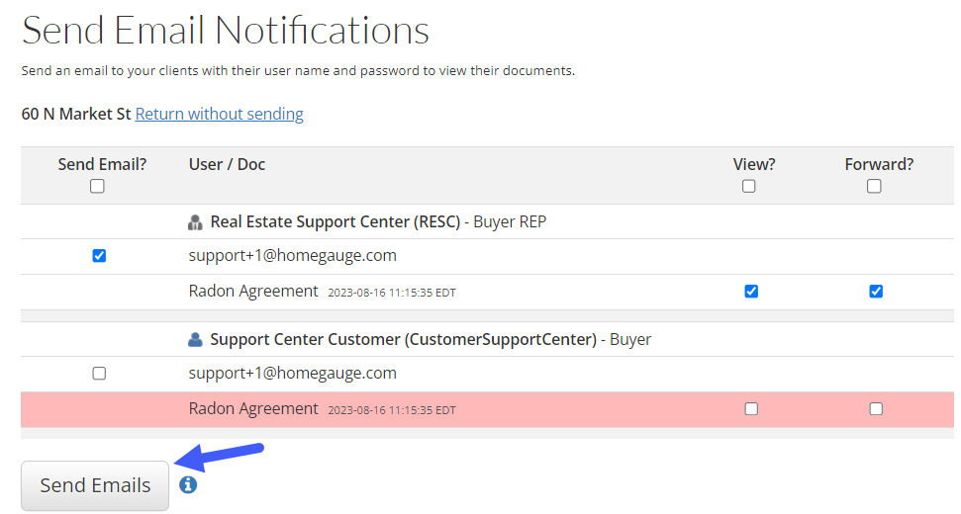Image resolution: width=961 pixels, height=514 pixels.
Task: Click the info icon beside Send Emails
Action: click(x=188, y=485)
